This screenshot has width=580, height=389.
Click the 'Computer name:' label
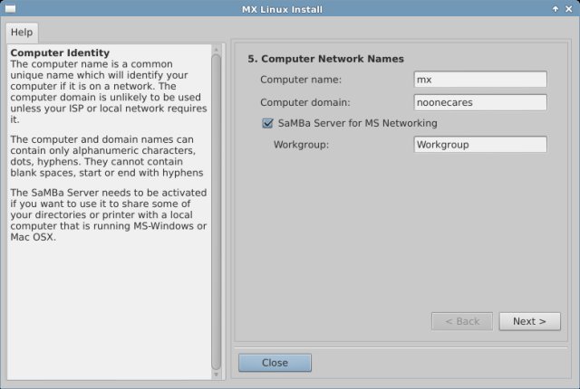click(x=301, y=80)
